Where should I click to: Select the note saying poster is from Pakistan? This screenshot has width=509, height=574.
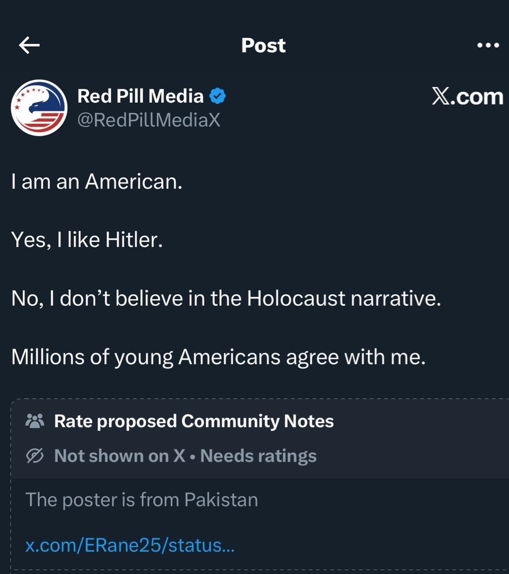click(142, 499)
